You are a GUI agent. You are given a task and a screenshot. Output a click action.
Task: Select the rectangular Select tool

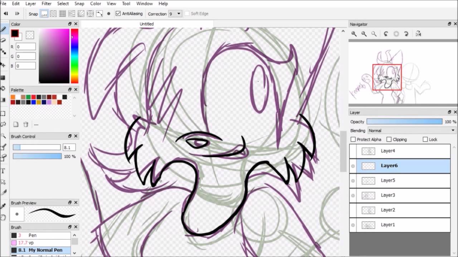click(x=3, y=114)
